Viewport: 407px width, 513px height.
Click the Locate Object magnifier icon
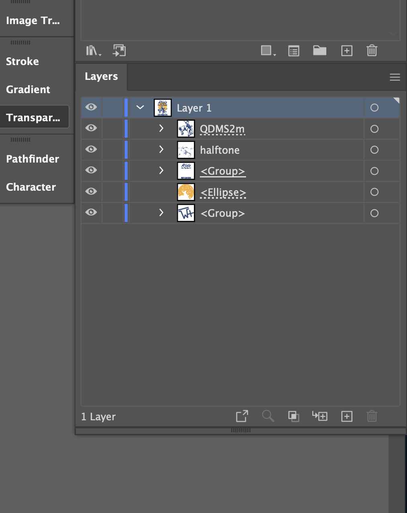(268, 416)
